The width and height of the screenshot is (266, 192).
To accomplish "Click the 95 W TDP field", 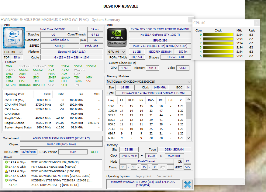I will click(17, 58).
